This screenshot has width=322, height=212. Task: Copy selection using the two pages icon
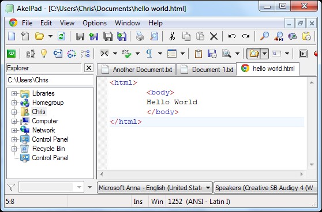(186, 36)
